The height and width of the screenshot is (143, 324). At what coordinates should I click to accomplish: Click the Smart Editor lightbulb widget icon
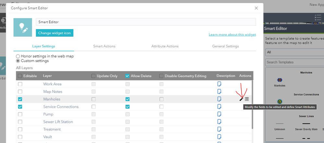[23, 27]
